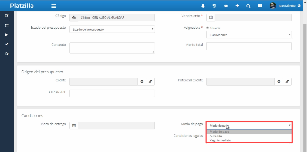The width and height of the screenshot is (307, 152).
Task: Click the sidebar checkmark icon
Action: point(7,44)
